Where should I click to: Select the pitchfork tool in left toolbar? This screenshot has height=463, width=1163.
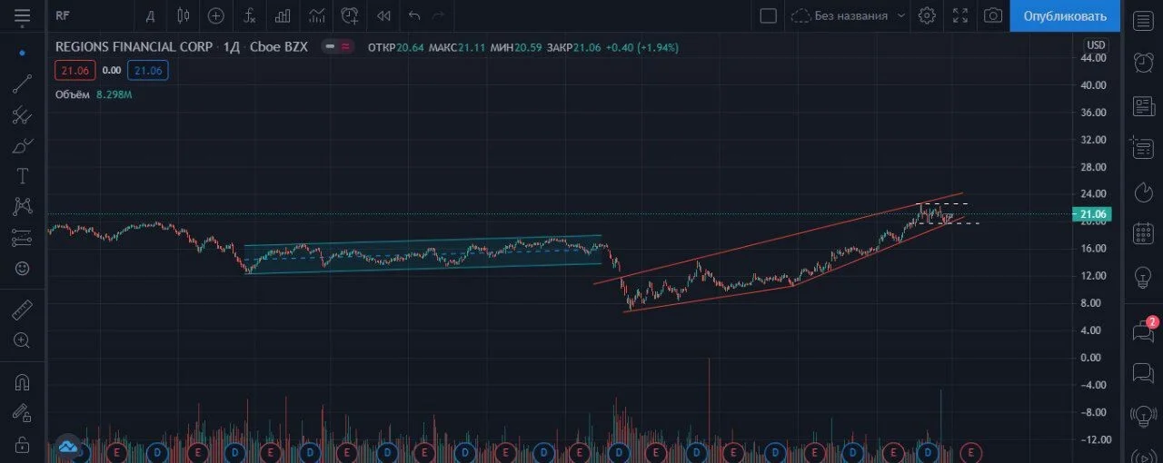(x=22, y=115)
